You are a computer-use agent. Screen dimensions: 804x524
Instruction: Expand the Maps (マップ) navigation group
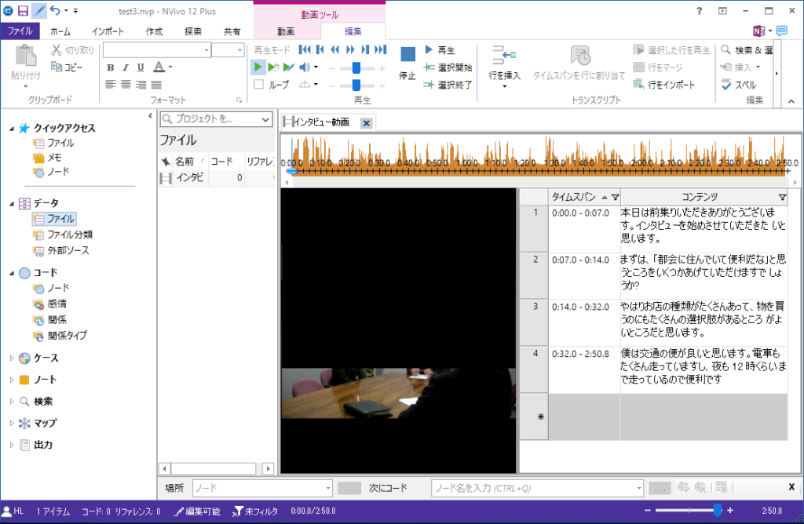(11, 424)
